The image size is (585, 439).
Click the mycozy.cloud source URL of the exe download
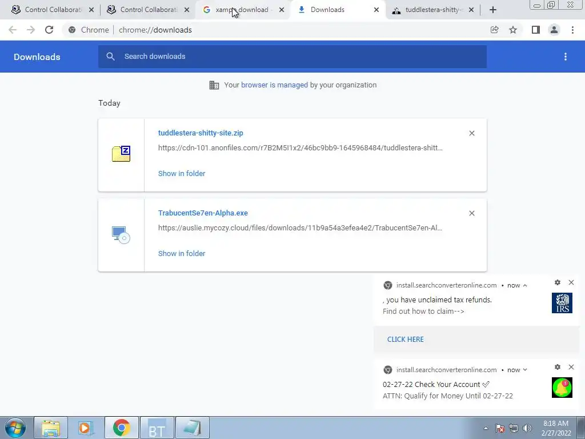(x=300, y=228)
